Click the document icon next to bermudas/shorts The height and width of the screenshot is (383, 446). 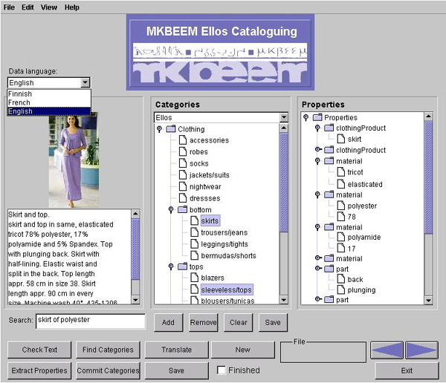click(195, 255)
